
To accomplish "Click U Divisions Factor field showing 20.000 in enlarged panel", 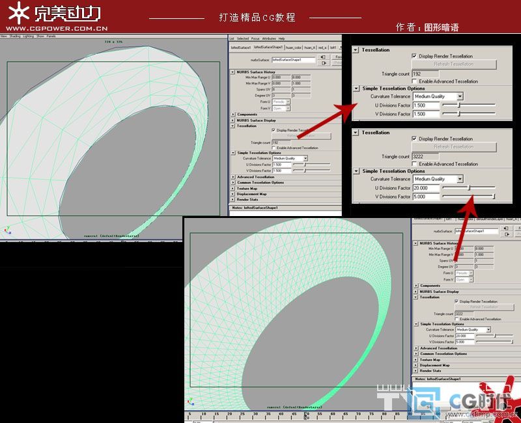I will click(426, 188).
